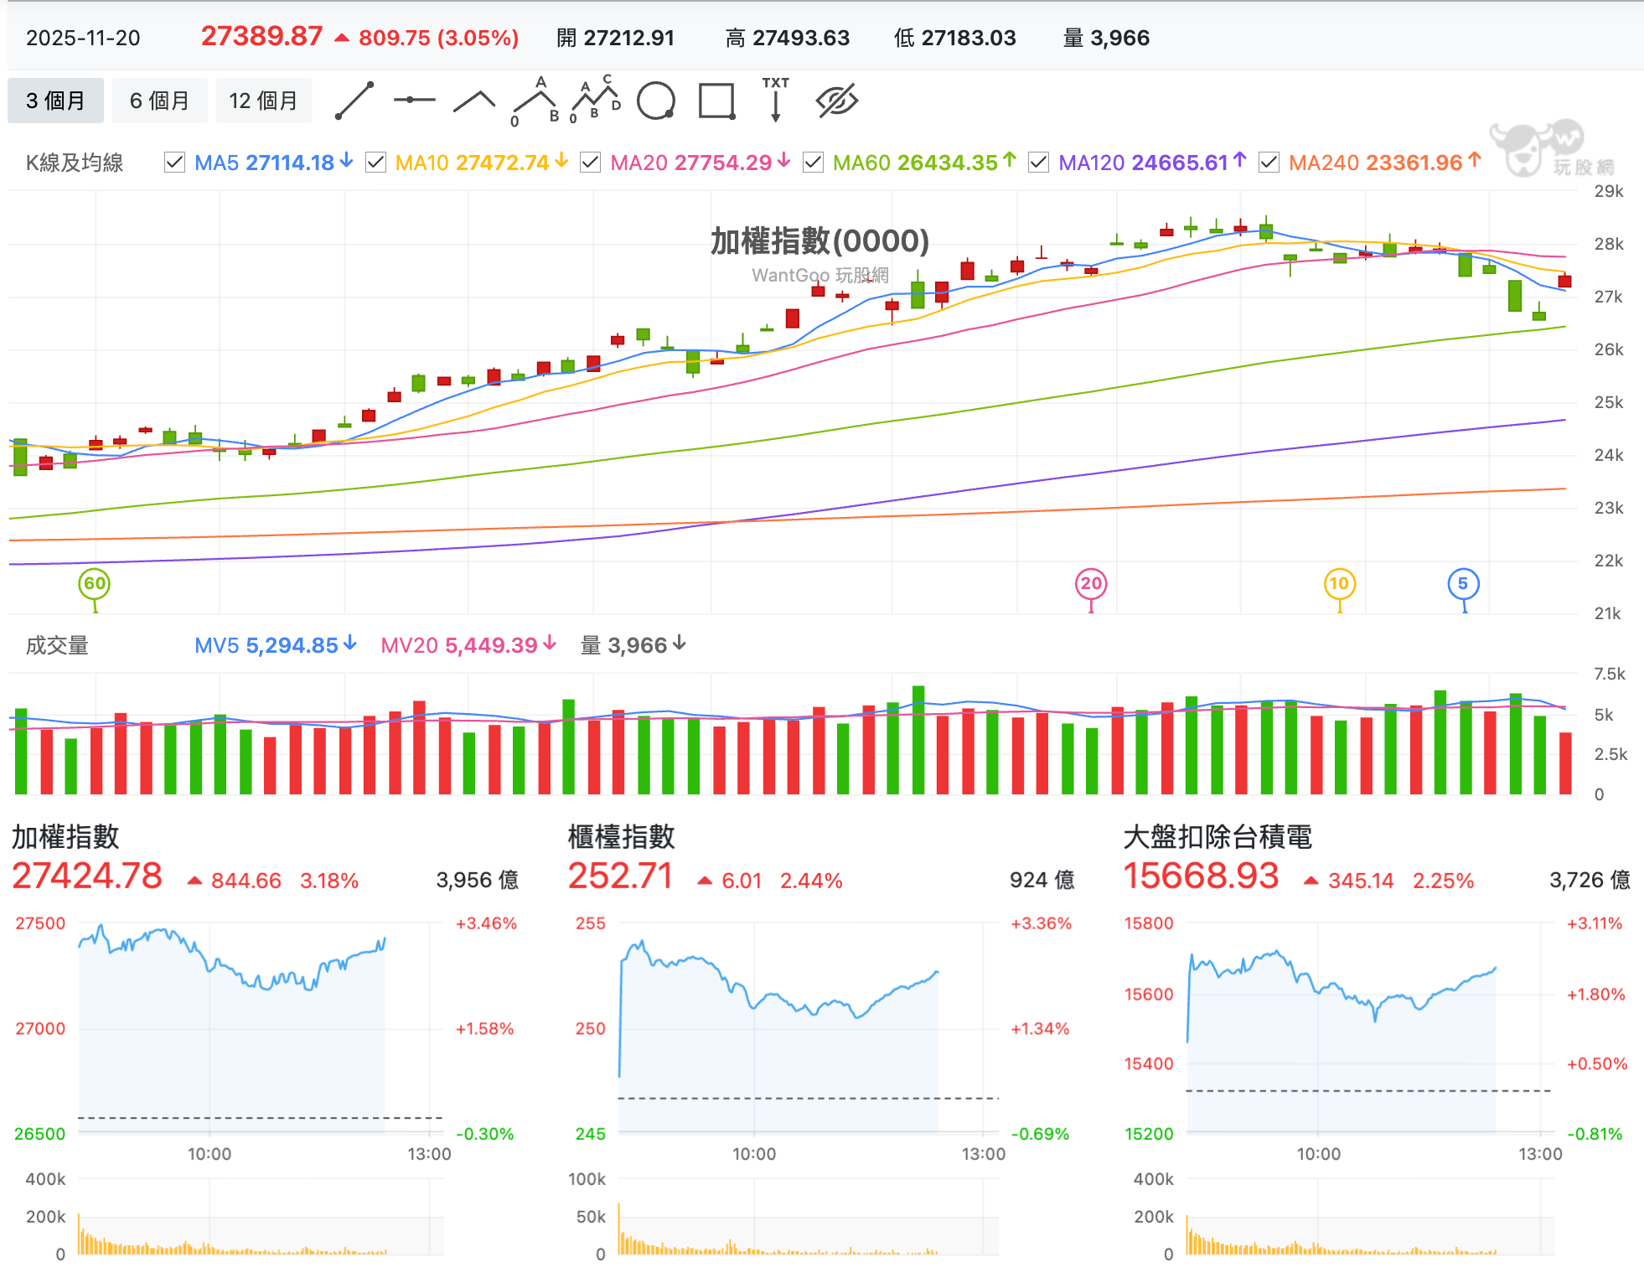Click the 加權指數 quote 27424.78

click(87, 876)
